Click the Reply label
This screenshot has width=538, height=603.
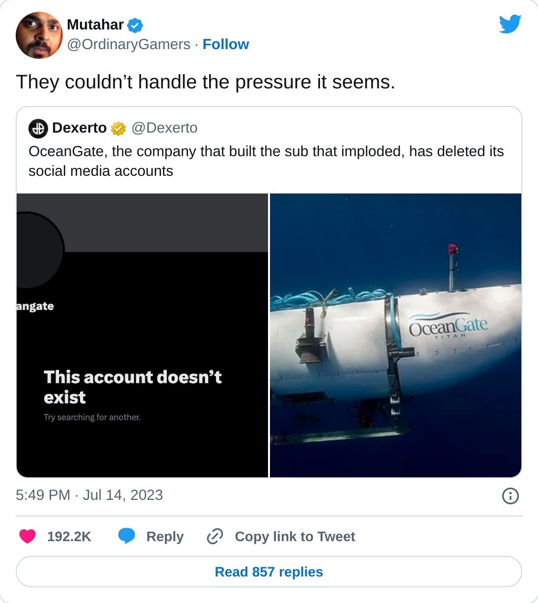point(165,536)
